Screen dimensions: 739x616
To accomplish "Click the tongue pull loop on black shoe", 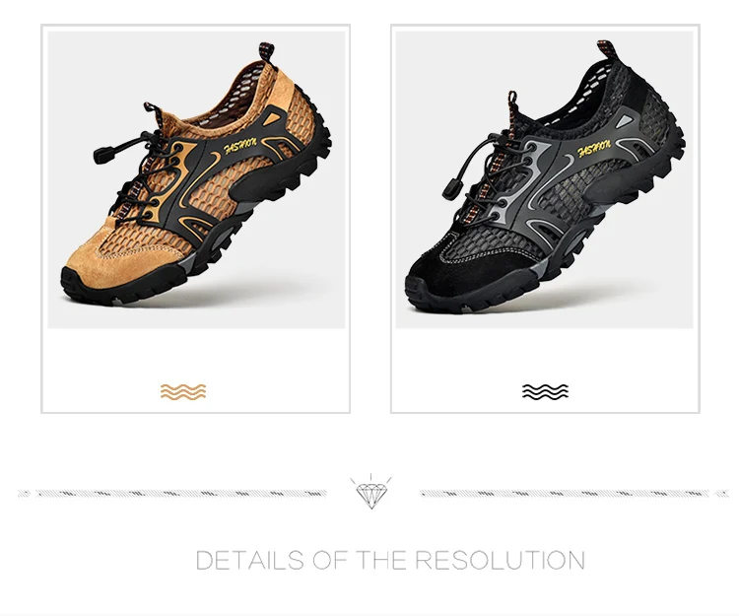I will click(x=511, y=100).
